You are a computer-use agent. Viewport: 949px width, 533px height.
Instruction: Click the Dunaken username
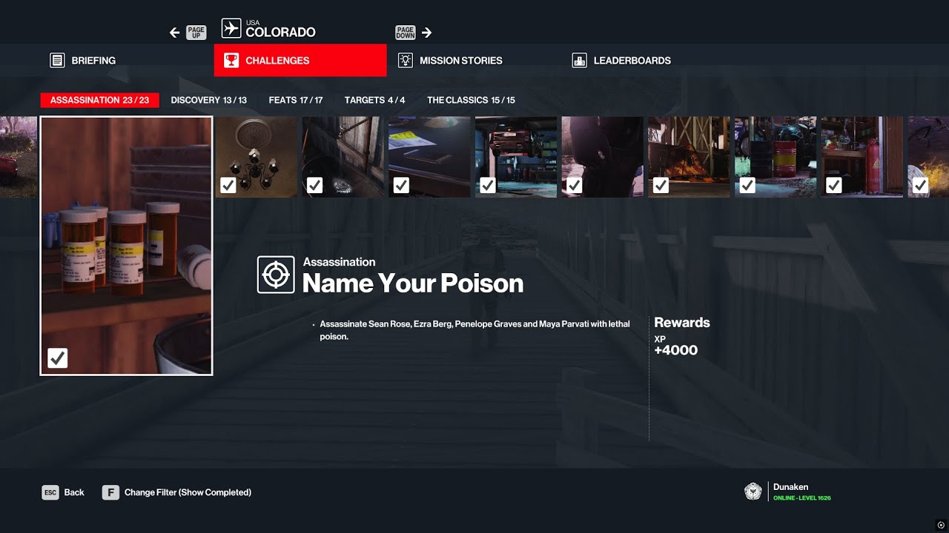(x=792, y=487)
